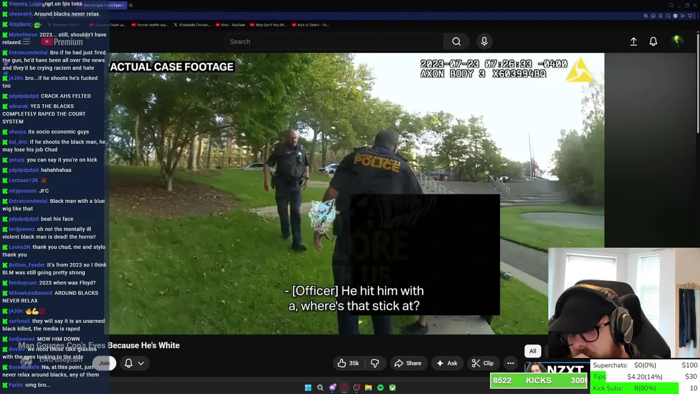Open the "Kick - YouTube" bookmark
Image resolution: width=700 pixels, height=394 pixels.
coord(230,25)
